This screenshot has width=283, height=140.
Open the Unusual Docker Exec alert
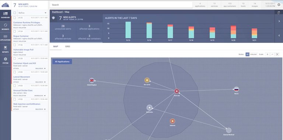[x=23, y=91]
